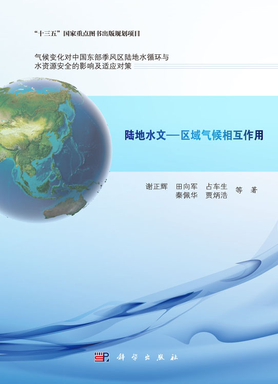The image size is (278, 384).
Task: Click the globe image showing Asia
Action: (x=56, y=150)
